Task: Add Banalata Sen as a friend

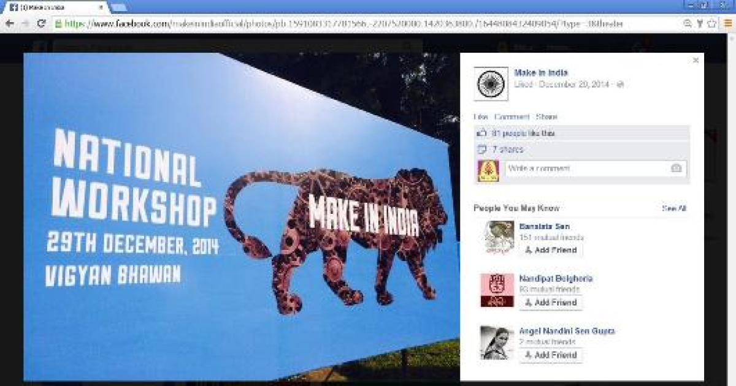Action: pos(551,251)
